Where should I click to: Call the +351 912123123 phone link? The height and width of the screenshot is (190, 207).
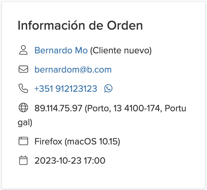tap(66, 88)
